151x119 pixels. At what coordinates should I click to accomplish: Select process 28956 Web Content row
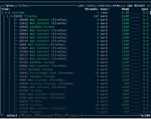(75, 20)
